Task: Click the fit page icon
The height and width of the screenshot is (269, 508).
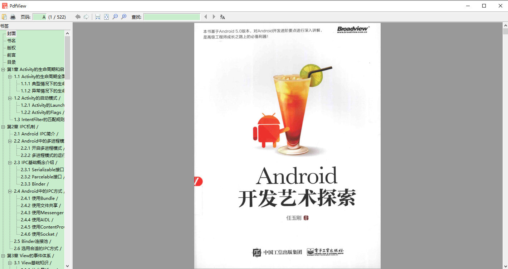Action: coord(106,17)
